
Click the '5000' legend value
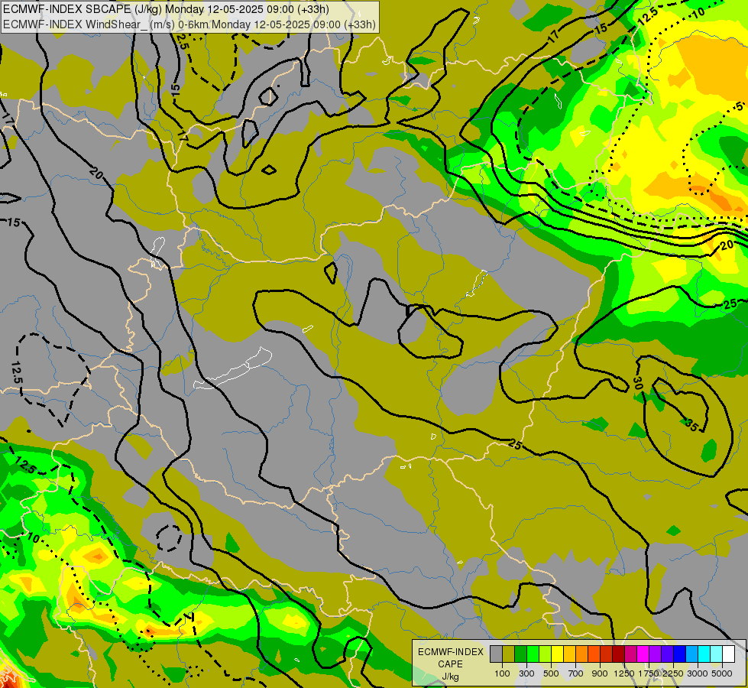click(722, 673)
